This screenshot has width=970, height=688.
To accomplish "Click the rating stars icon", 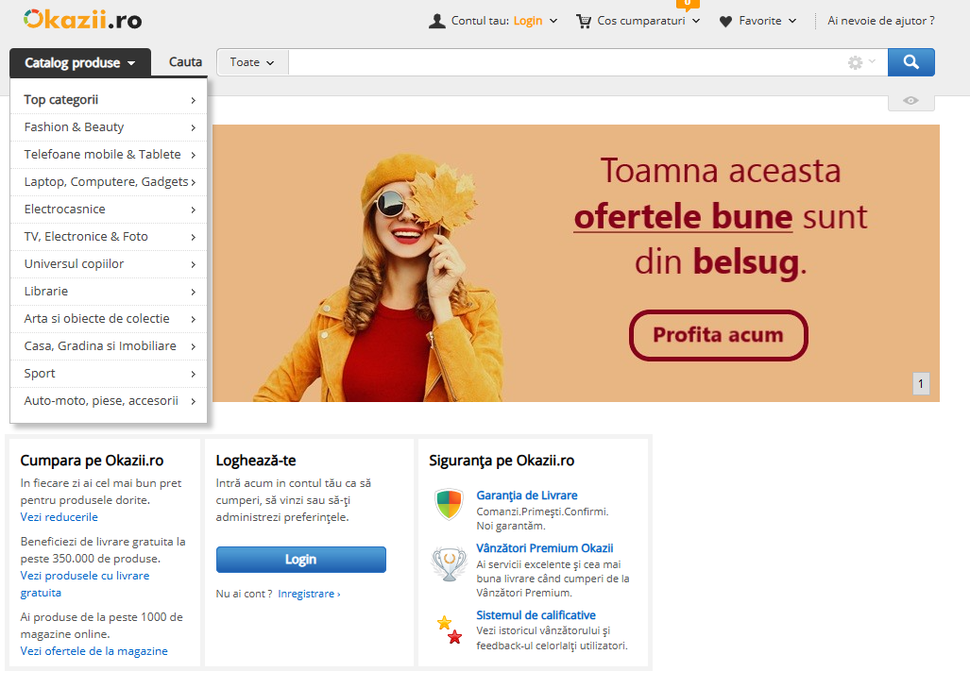I will click(449, 629).
